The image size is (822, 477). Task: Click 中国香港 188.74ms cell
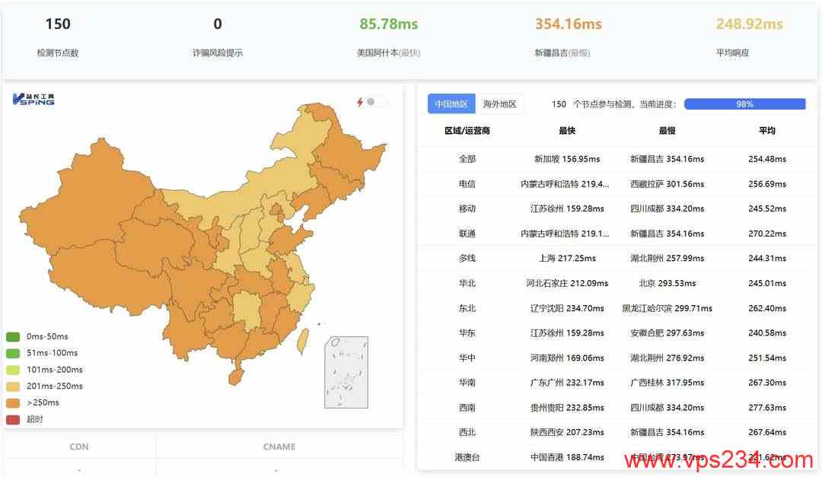tap(567, 457)
